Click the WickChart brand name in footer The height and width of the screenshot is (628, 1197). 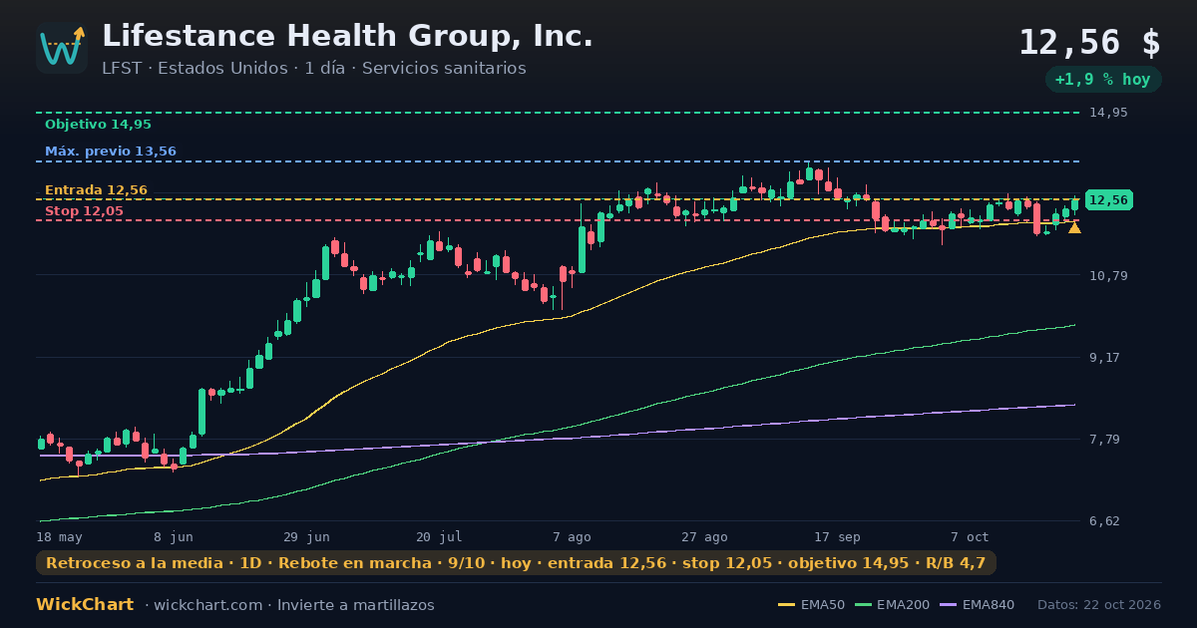85,605
